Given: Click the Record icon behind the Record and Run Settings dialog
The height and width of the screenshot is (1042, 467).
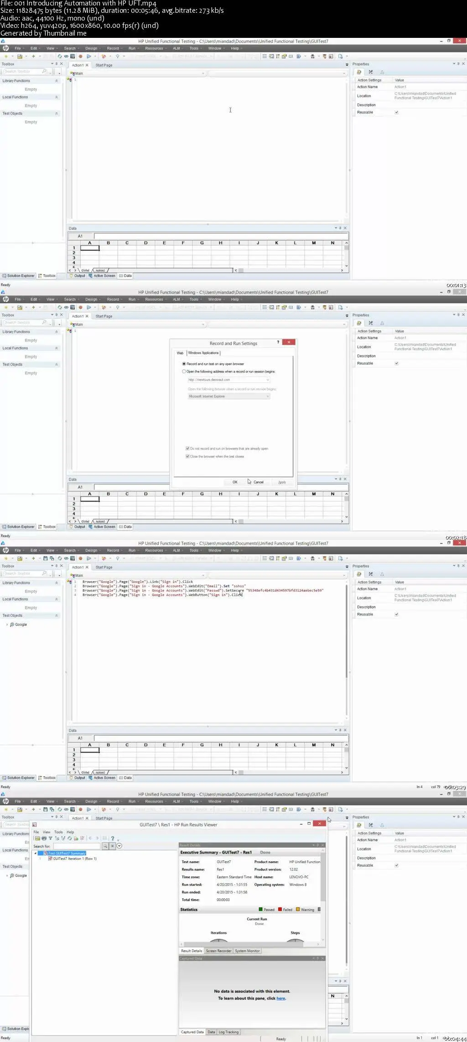Looking at the screenshot, I should pyautogui.click(x=81, y=307).
